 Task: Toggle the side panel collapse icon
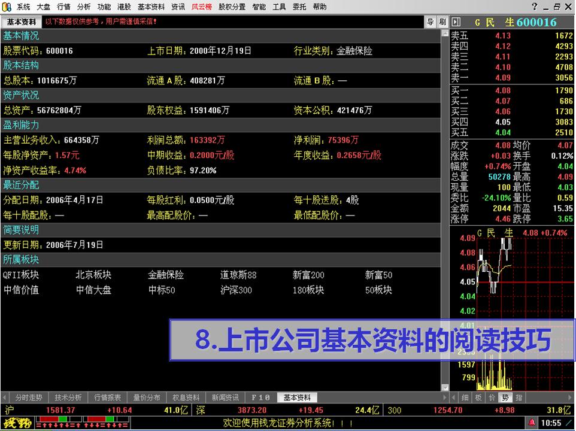coord(456,22)
